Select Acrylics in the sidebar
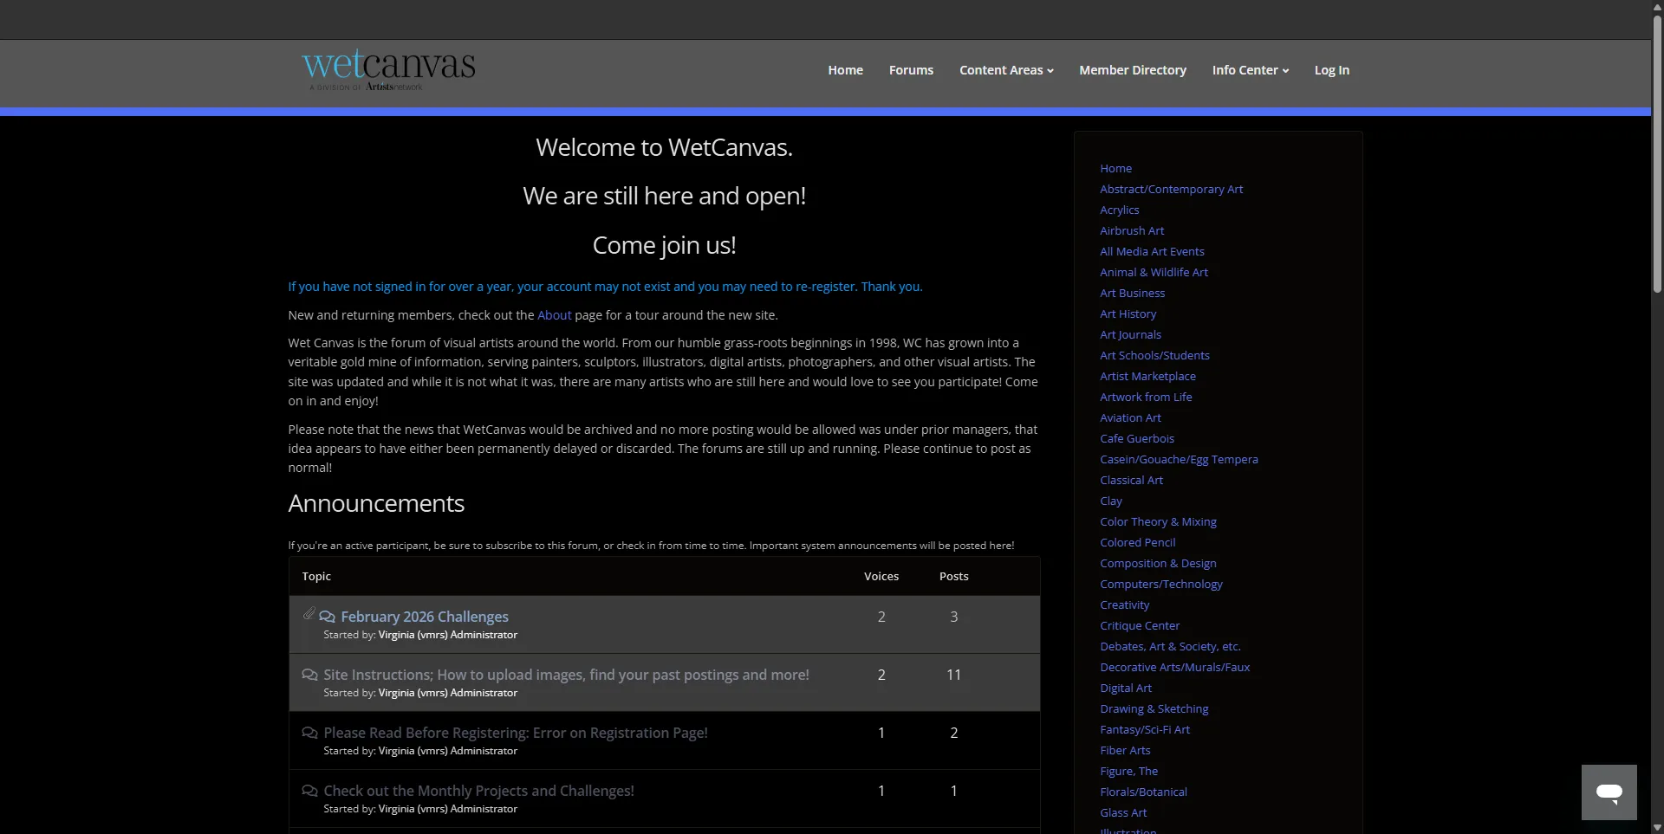This screenshot has width=1664, height=834. point(1119,210)
